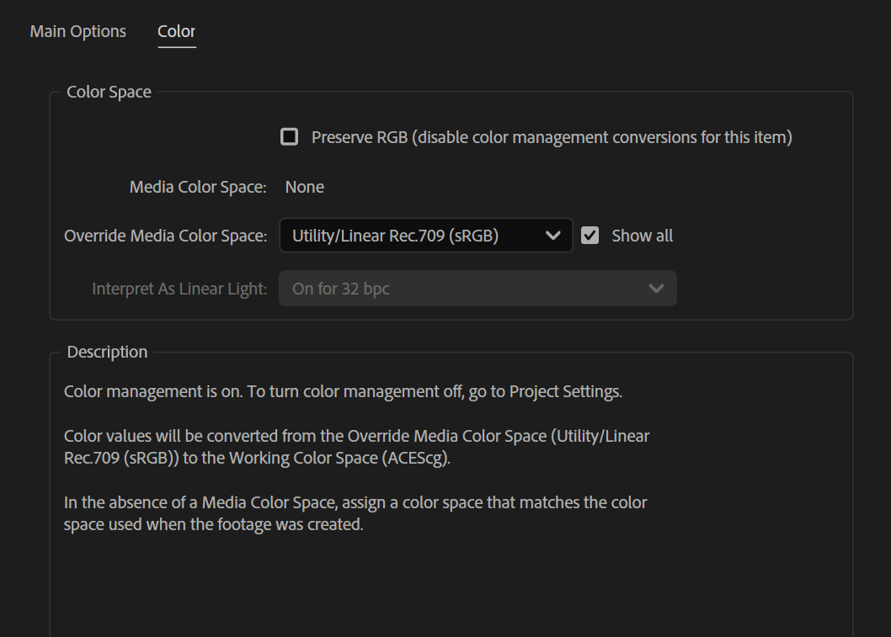This screenshot has width=891, height=637.
Task: Click the Interpret As Linear Light dropdown
Action: tap(477, 289)
